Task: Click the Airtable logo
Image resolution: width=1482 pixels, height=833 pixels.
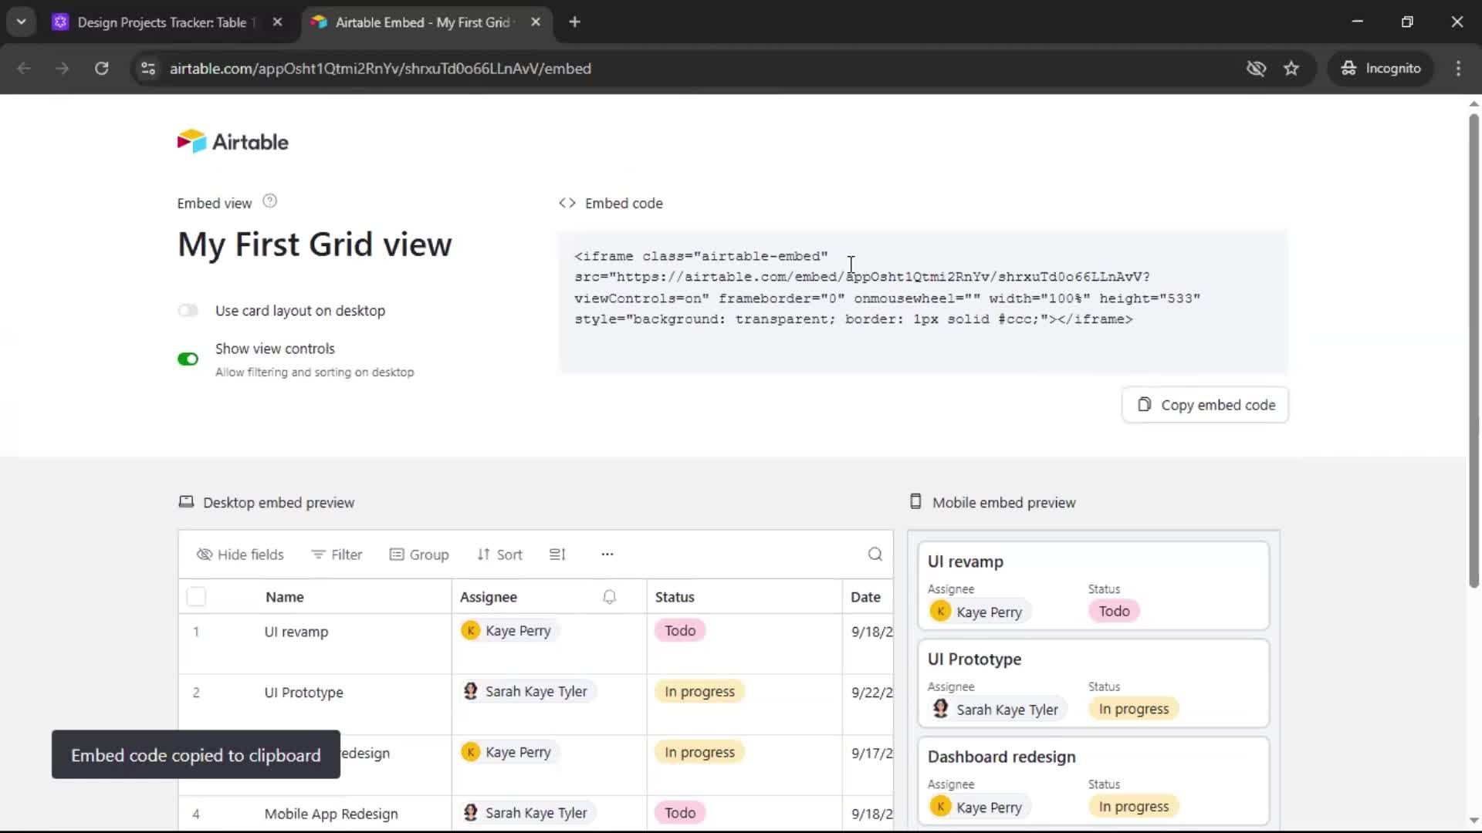Action: click(x=232, y=142)
